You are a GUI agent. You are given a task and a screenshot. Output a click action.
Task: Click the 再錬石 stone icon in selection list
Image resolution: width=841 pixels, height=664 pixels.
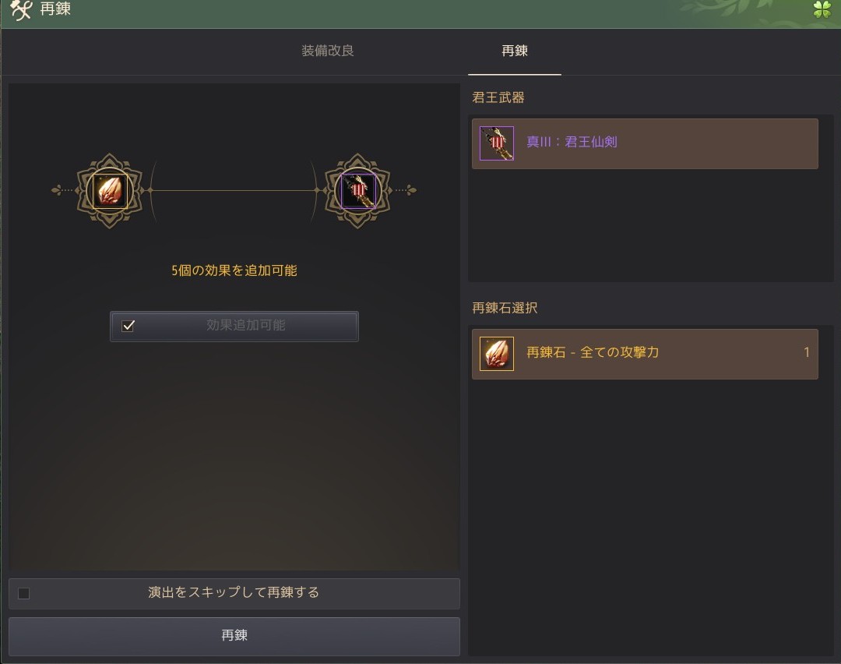(x=497, y=354)
